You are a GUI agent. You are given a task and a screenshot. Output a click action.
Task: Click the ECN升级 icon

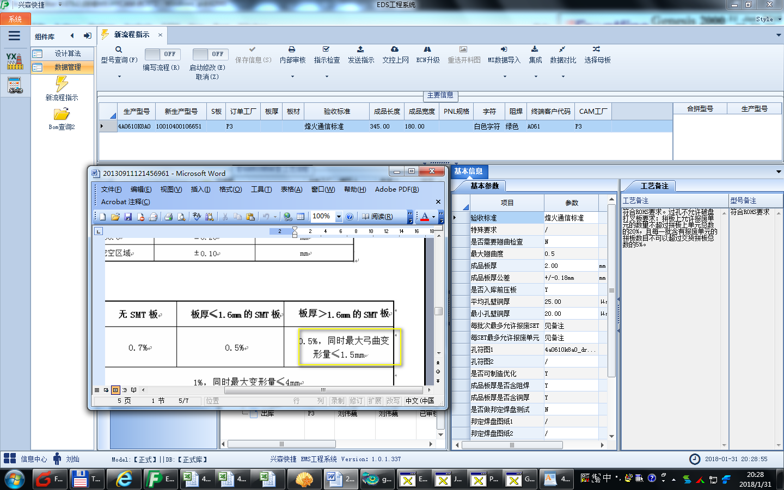click(427, 49)
